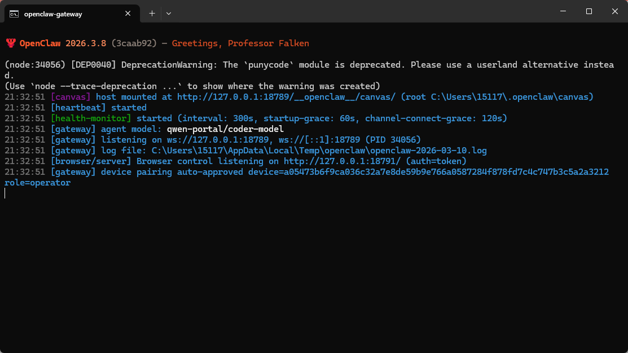
Task: Click the commit hash '(3caab92)'
Action: pos(134,43)
